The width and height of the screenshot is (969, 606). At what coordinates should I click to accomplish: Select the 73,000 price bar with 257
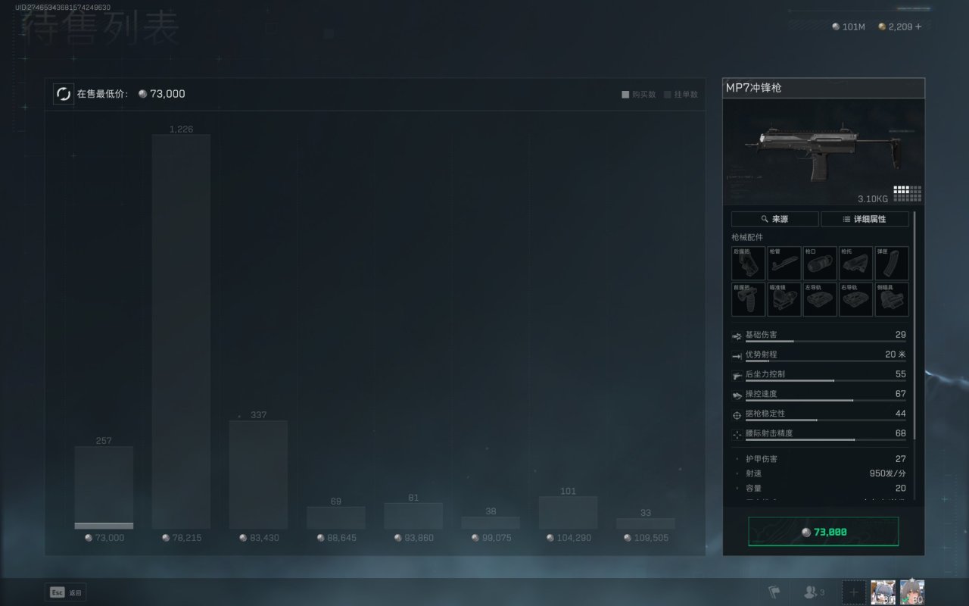pyautogui.click(x=104, y=487)
